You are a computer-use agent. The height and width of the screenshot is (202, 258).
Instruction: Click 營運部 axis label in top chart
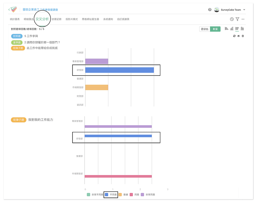[80, 79]
